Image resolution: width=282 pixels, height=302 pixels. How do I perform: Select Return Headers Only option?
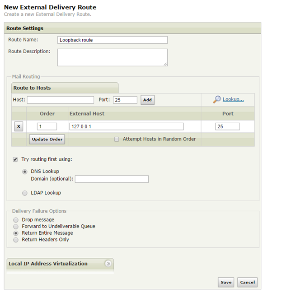16,240
